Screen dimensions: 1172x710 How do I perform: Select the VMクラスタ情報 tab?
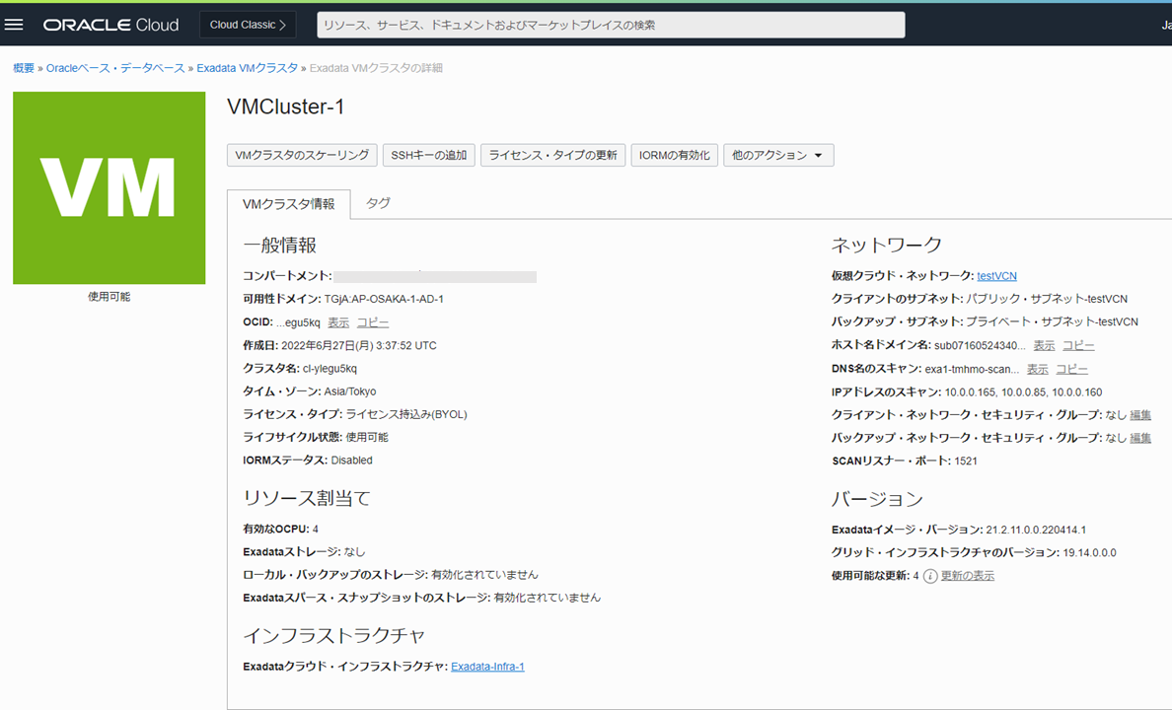point(288,204)
